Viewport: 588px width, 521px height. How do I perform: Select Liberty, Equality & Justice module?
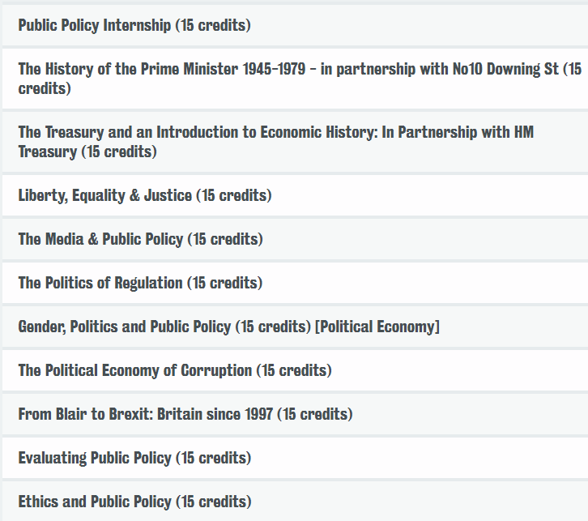point(295,195)
